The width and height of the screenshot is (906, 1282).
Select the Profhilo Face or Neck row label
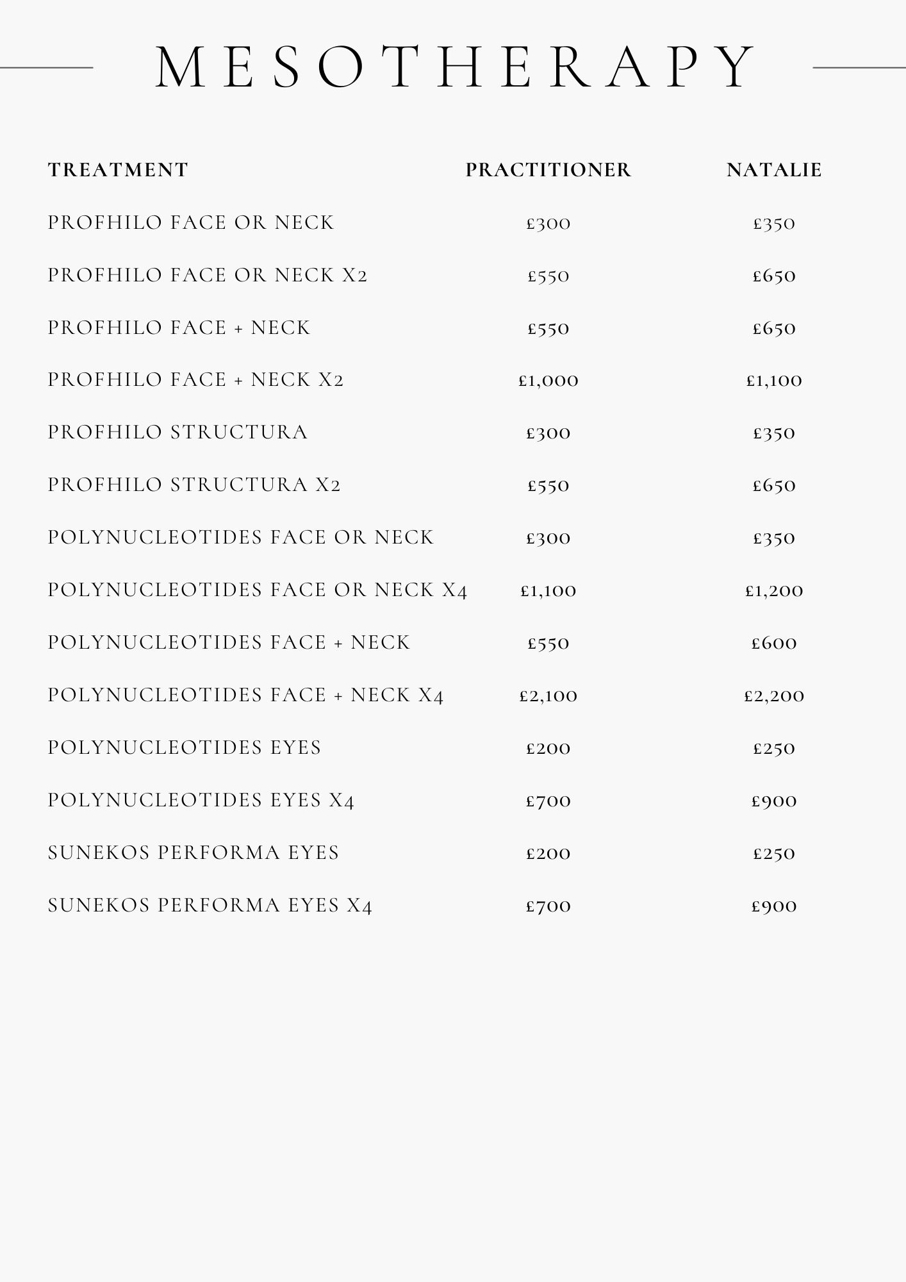click(191, 222)
